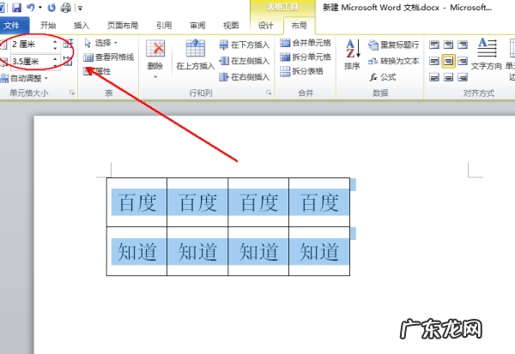Toggle 查看网格线
Screen dimensions: 515x354
point(109,57)
